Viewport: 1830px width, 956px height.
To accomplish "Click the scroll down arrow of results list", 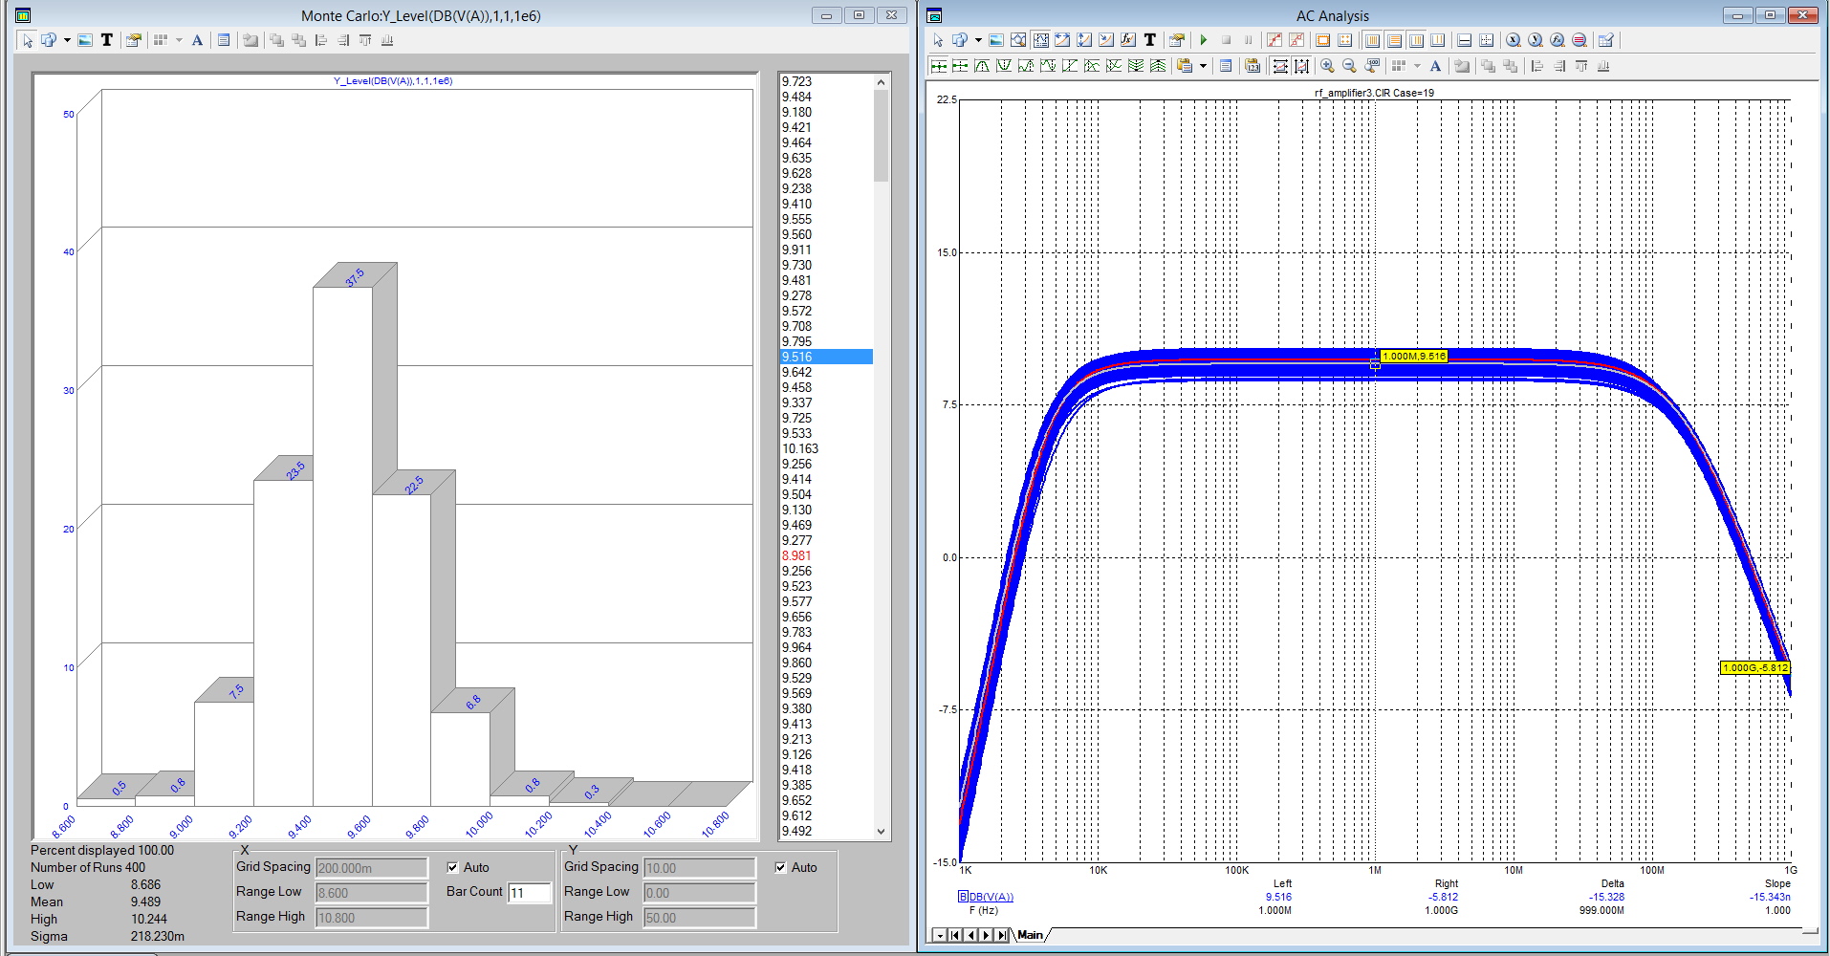I will [881, 832].
